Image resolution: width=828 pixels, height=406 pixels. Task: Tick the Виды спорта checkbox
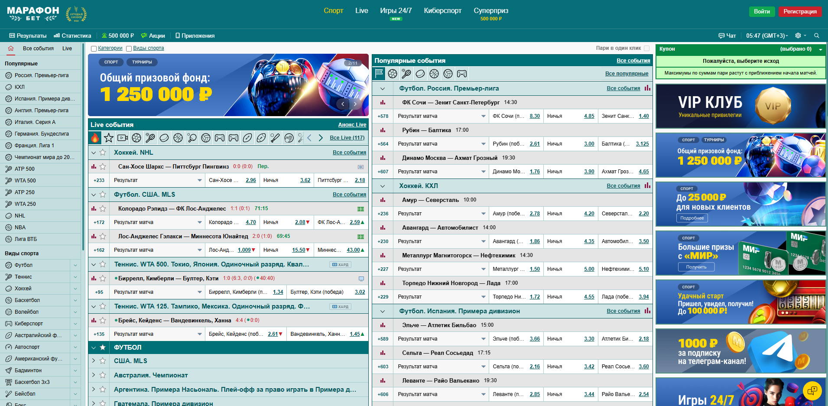[129, 49]
